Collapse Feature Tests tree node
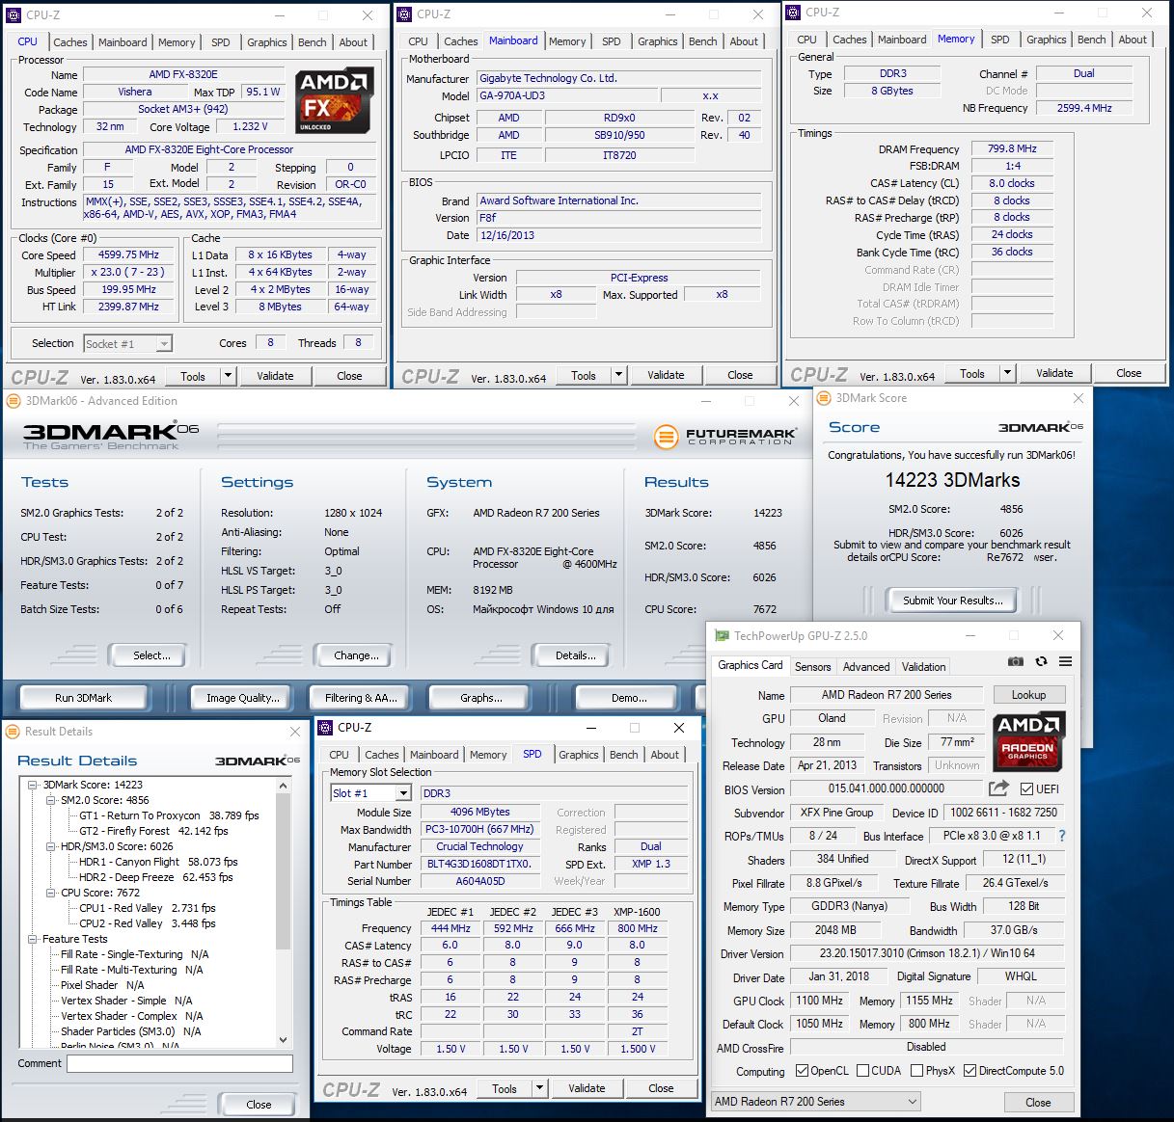The width and height of the screenshot is (1174, 1122). (x=34, y=939)
